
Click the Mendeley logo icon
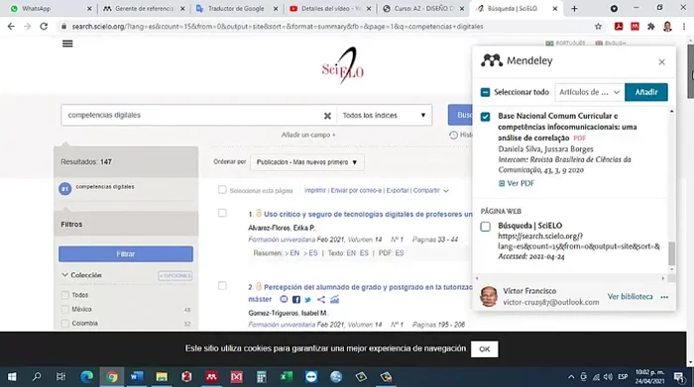492,60
